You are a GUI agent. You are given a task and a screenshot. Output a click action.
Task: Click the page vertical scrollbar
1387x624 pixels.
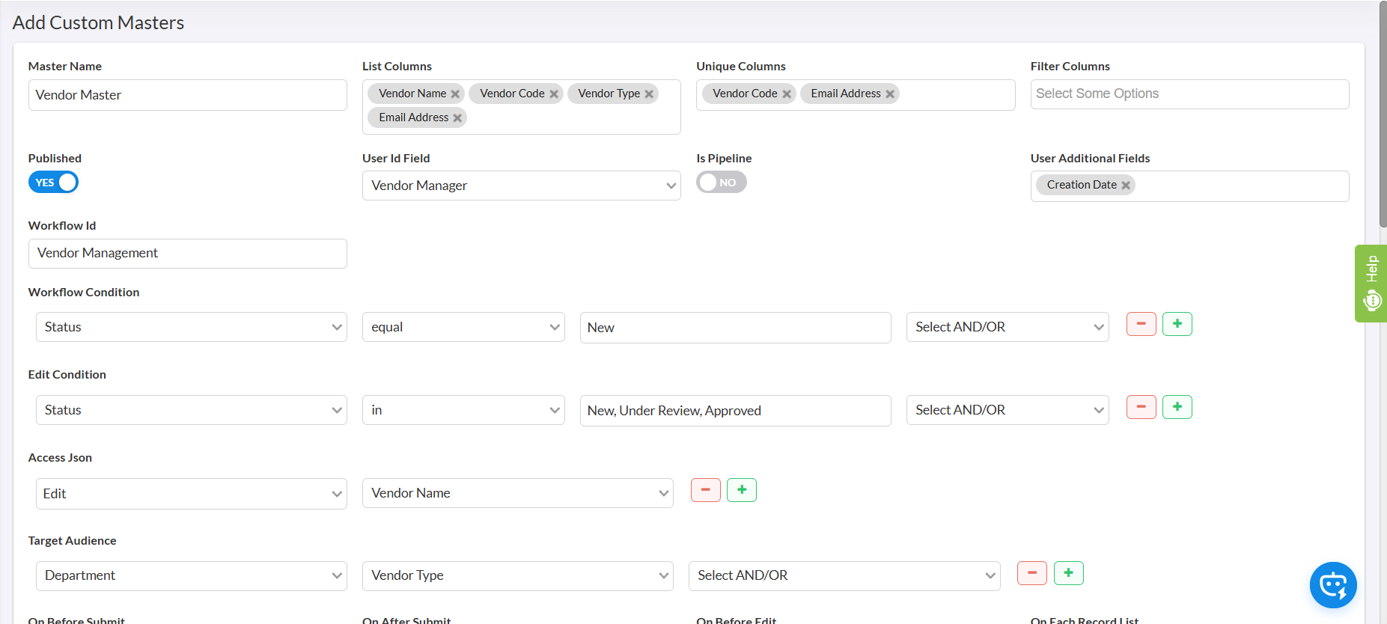tap(1382, 112)
